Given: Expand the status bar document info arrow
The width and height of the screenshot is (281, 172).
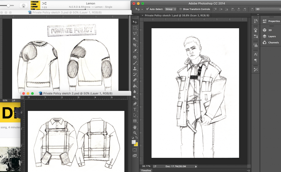Looking at the screenshot, I should pyautogui.click(x=196, y=166).
